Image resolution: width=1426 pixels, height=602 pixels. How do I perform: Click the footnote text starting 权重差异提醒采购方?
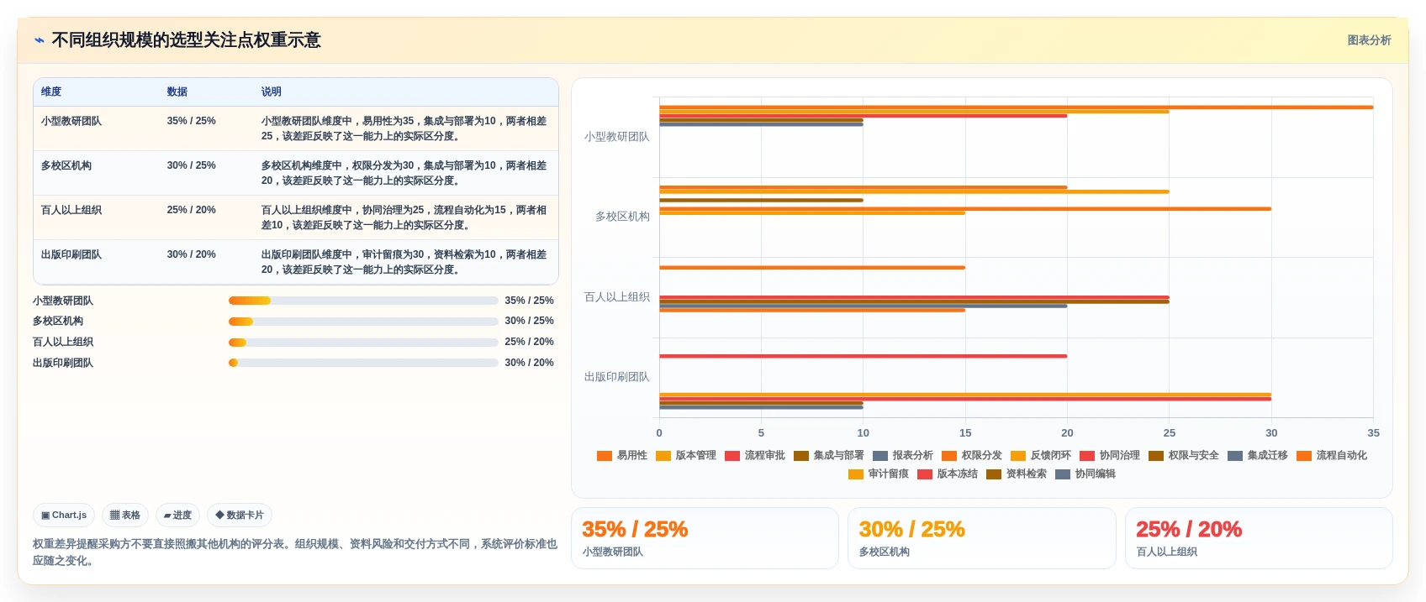tap(295, 552)
